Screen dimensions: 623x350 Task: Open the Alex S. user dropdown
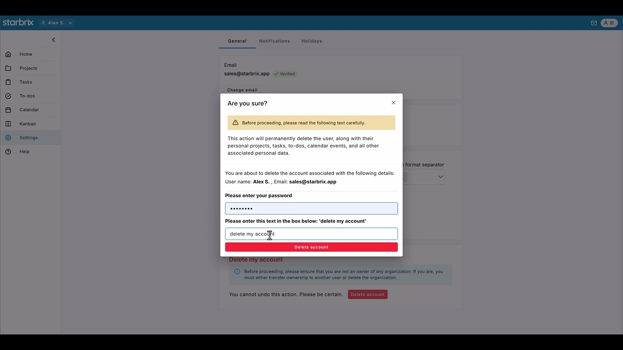(x=56, y=23)
